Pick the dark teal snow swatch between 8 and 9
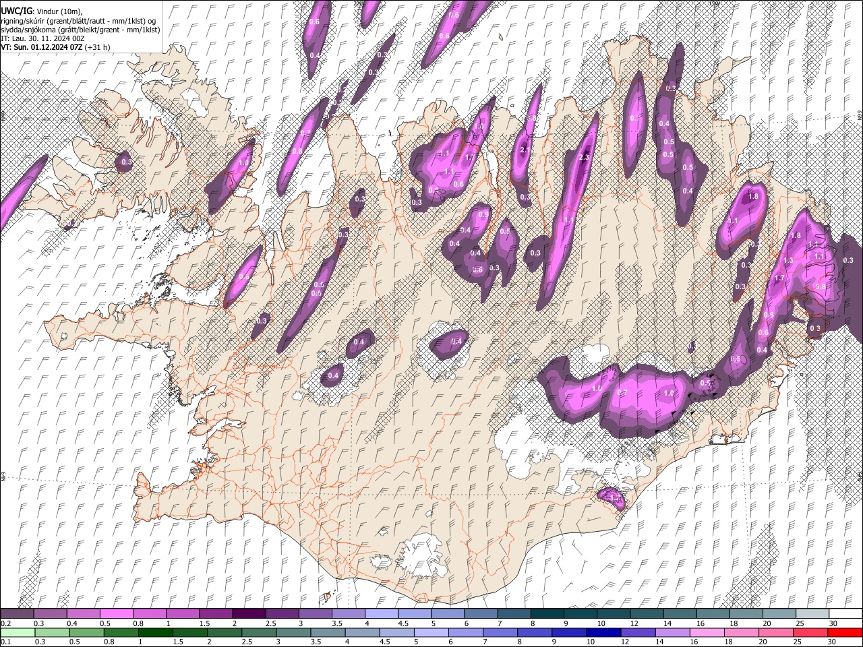Screen dimensions: 863x647 (x=547, y=613)
